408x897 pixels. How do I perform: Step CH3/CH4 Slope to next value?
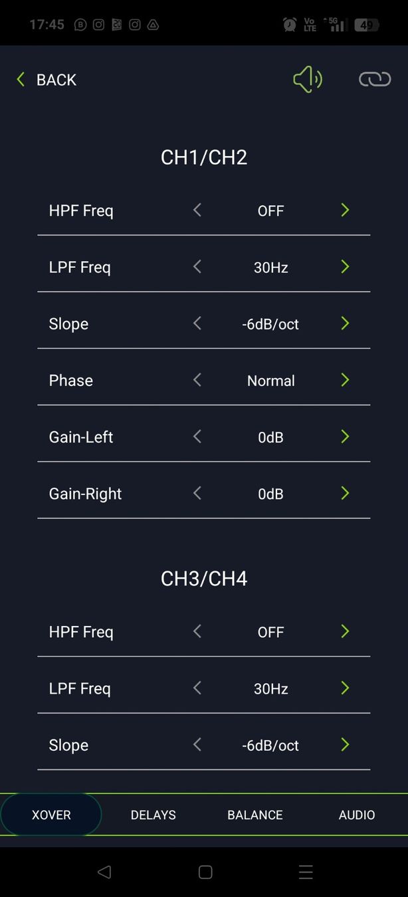(345, 745)
